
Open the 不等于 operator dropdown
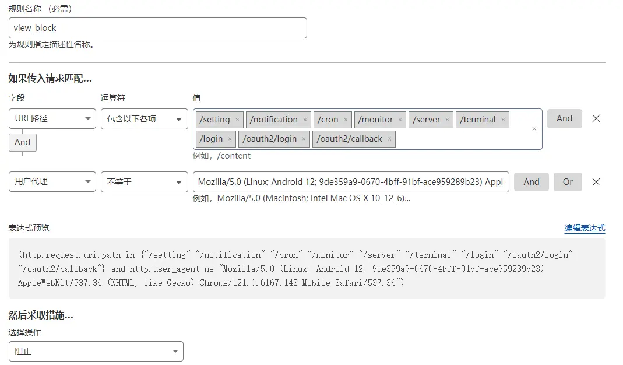click(144, 182)
